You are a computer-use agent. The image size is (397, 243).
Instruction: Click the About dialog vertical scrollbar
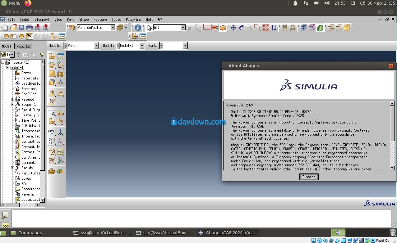click(392, 136)
